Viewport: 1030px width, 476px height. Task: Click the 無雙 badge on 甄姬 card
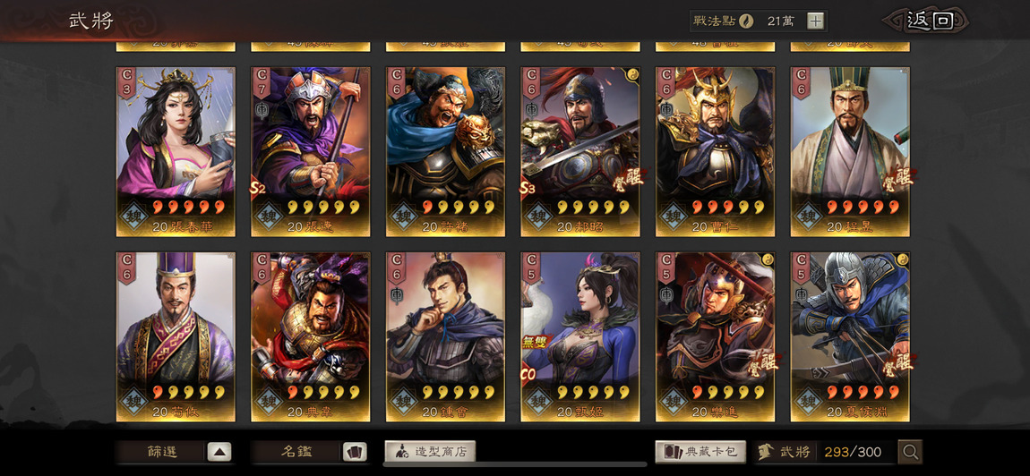[x=534, y=342]
